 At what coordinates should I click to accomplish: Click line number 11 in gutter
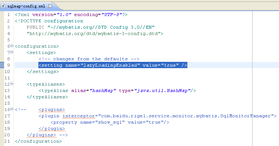[x=7, y=78]
